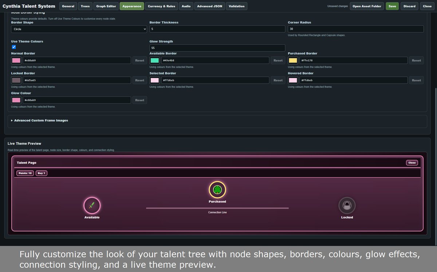Reset the Locked Border colour
Screen dimensions: 437x272
(140, 80)
